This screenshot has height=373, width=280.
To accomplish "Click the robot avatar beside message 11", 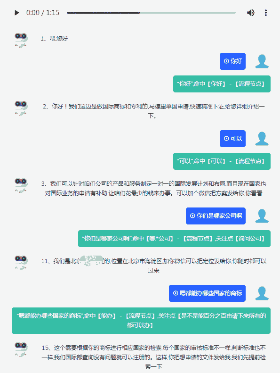I will point(21,263).
